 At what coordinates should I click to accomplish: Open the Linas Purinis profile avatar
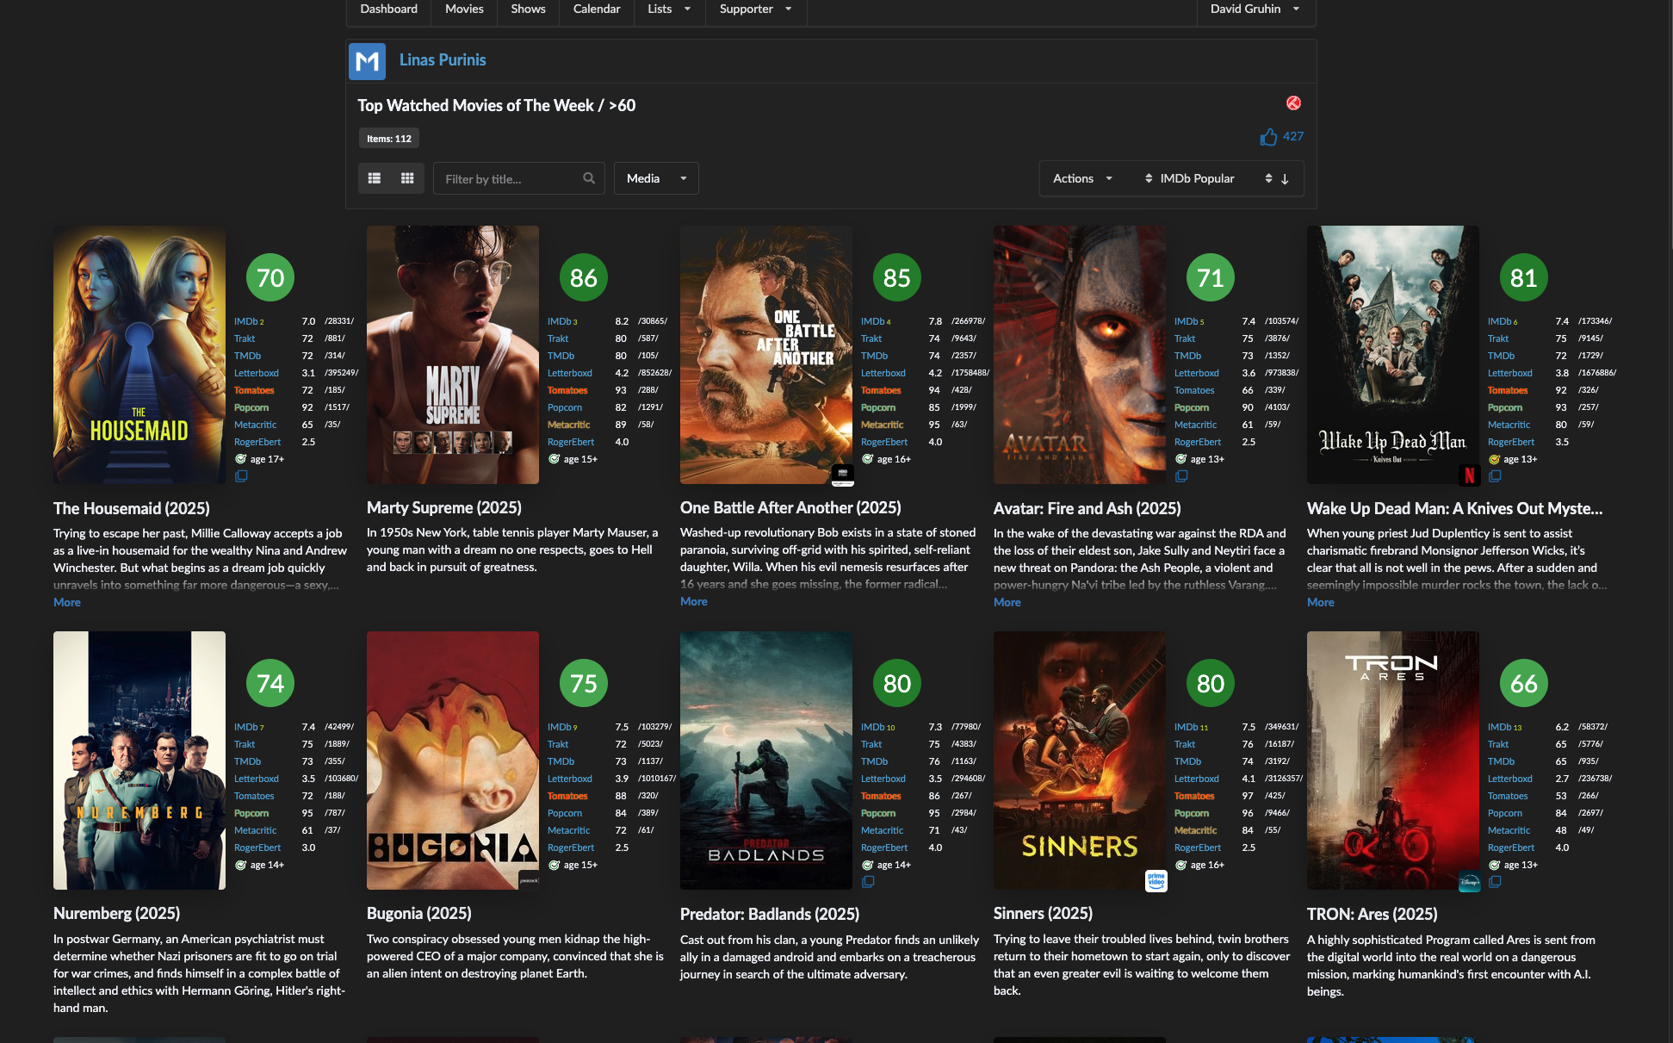[x=367, y=61]
